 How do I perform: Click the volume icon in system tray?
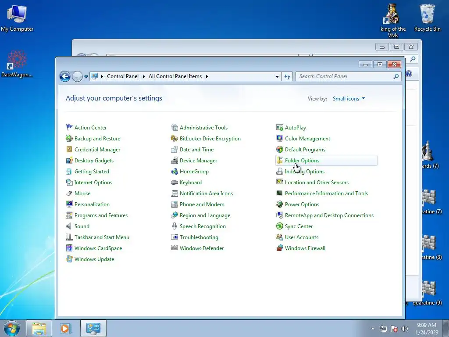coord(405,329)
